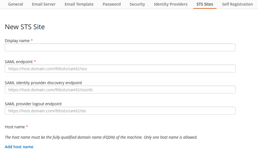258x153 pixels.
Task: Click the Add host name link
Action: coord(19,147)
